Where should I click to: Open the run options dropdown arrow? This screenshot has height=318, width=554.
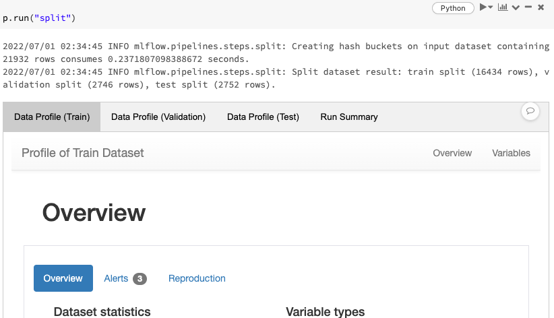pyautogui.click(x=491, y=7)
